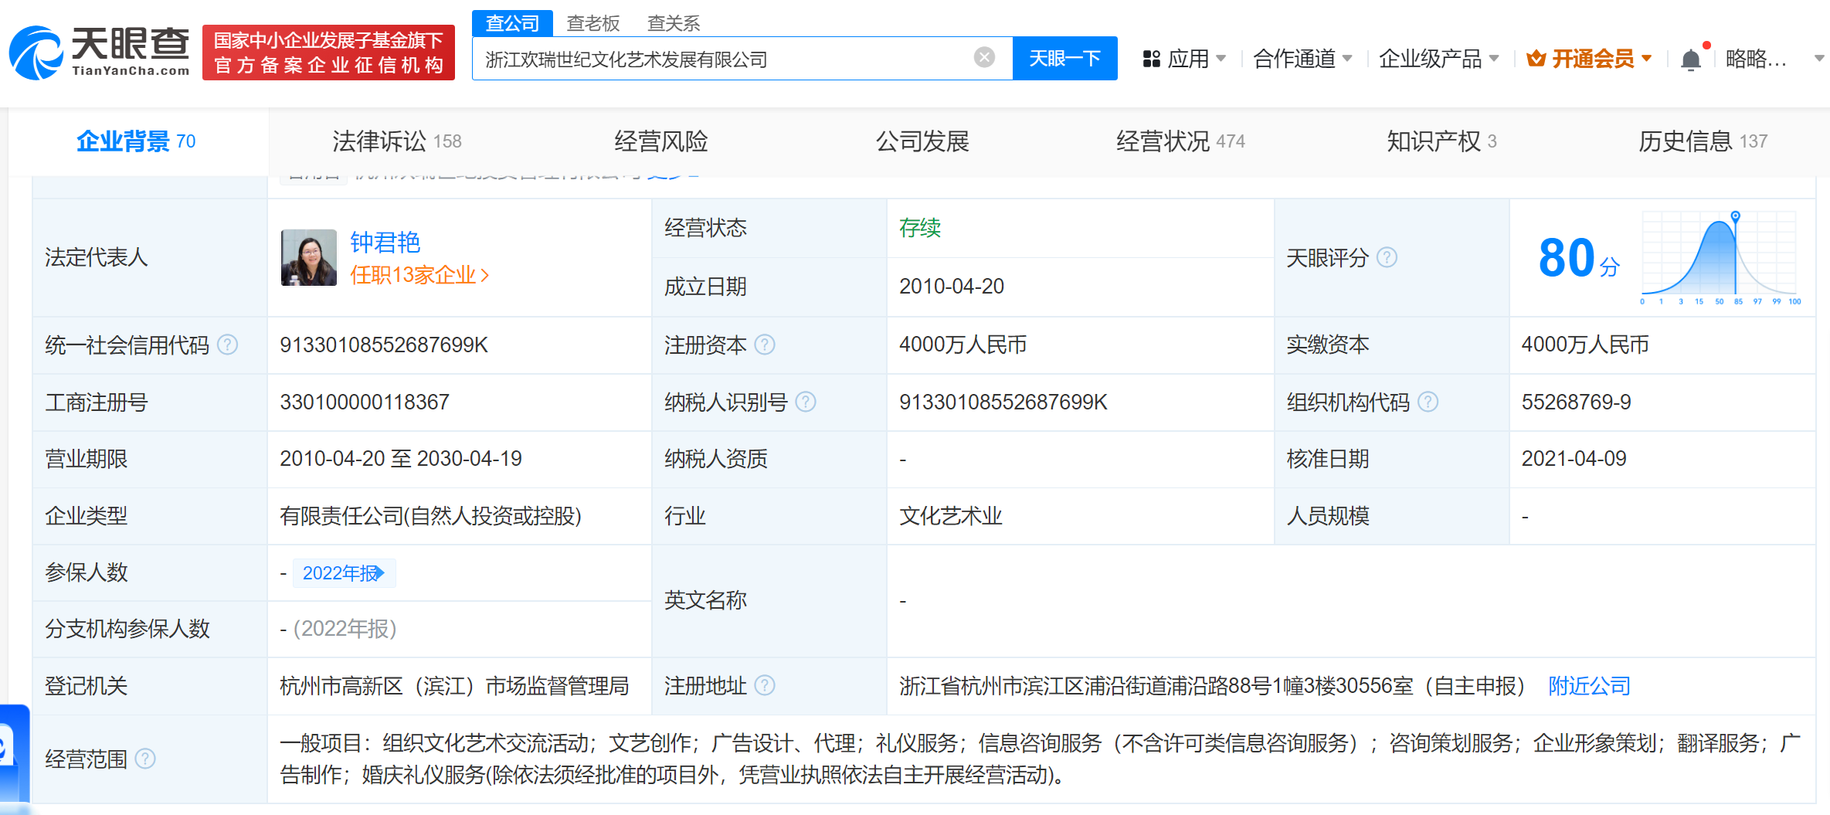Click the photo of 钟君艳
Image resolution: width=1830 pixels, height=815 pixels.
(309, 257)
